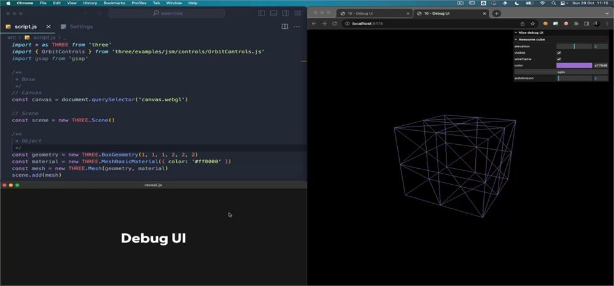Image resolution: width=614 pixels, height=286 pixels.
Task: Close the script.js editor tab
Action: coord(49,26)
